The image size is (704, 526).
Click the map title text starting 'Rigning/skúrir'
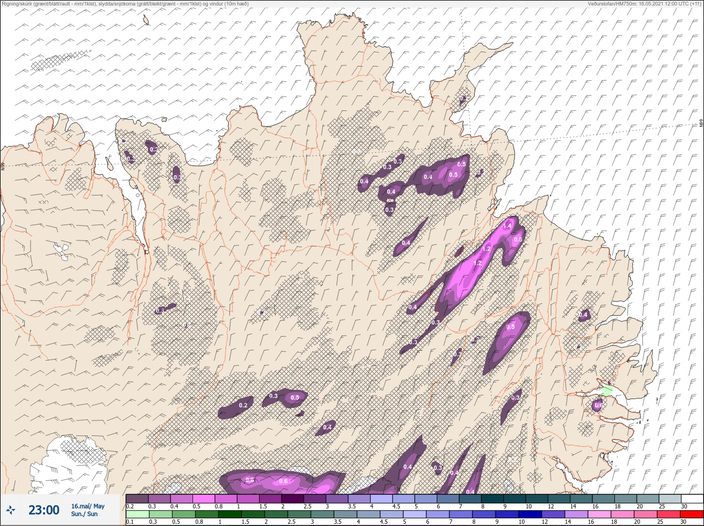pyautogui.click(x=124, y=4)
